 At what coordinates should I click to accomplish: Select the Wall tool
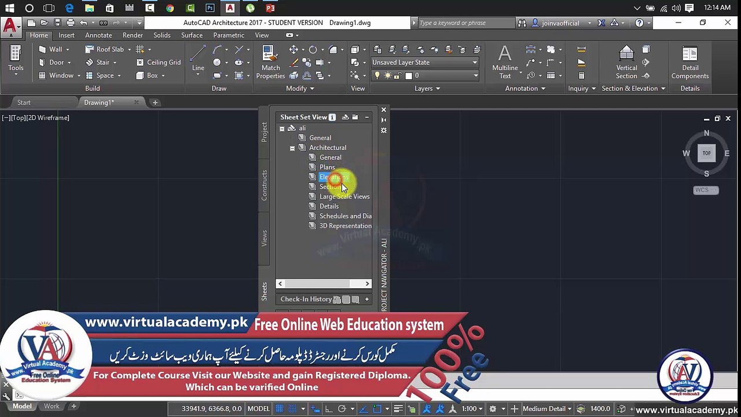tap(50, 49)
